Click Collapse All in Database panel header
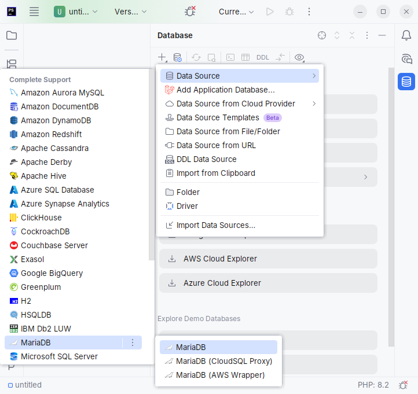The image size is (418, 394). point(352,35)
